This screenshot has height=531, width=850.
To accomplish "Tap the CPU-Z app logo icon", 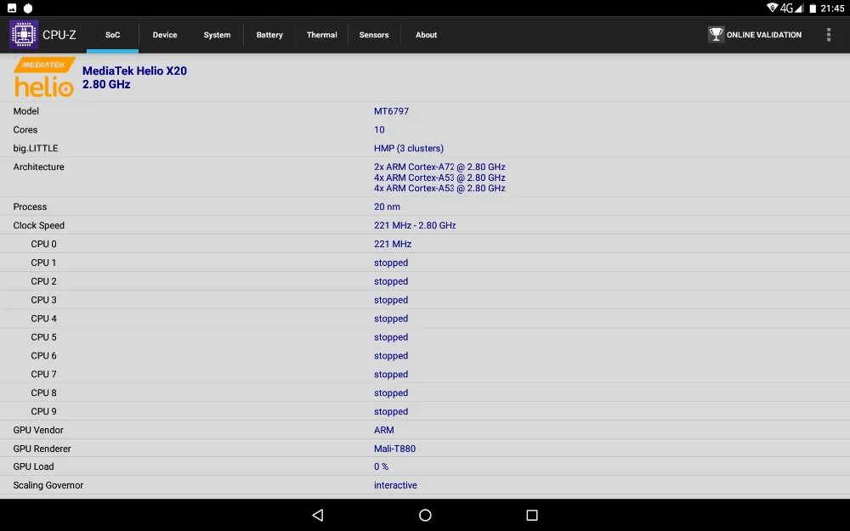I will [x=24, y=34].
